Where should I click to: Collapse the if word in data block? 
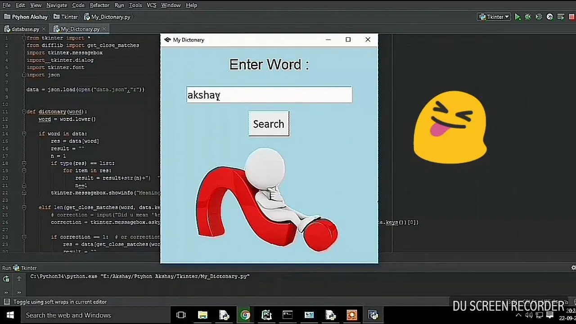click(24, 133)
